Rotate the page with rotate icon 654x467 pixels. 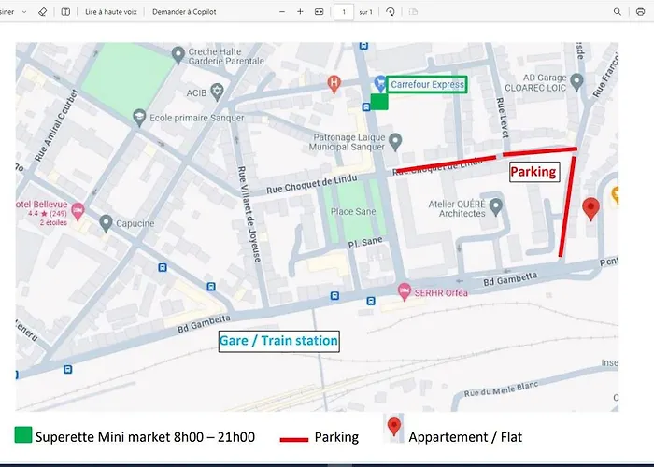pos(390,12)
